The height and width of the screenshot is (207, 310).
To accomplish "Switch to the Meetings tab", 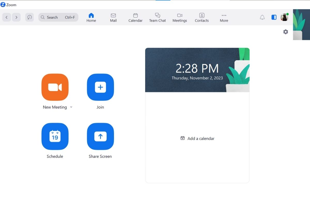I will tap(180, 17).
